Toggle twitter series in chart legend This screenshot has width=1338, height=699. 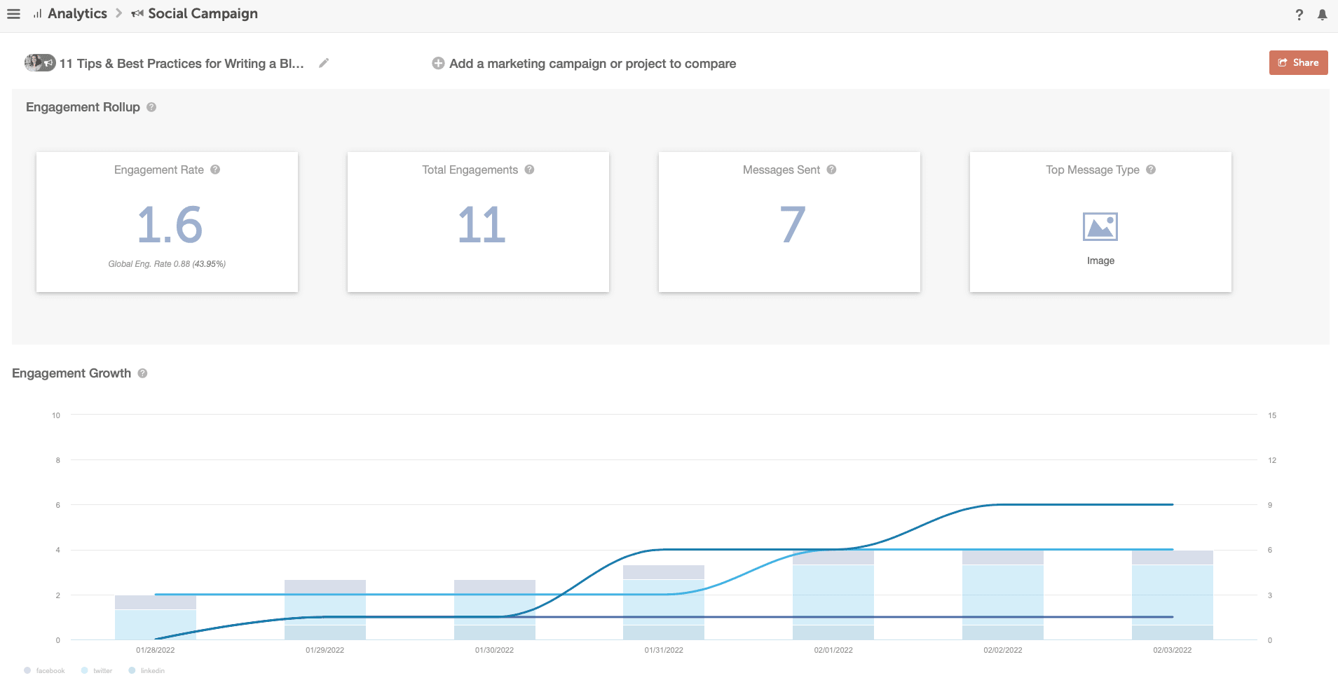click(x=97, y=670)
